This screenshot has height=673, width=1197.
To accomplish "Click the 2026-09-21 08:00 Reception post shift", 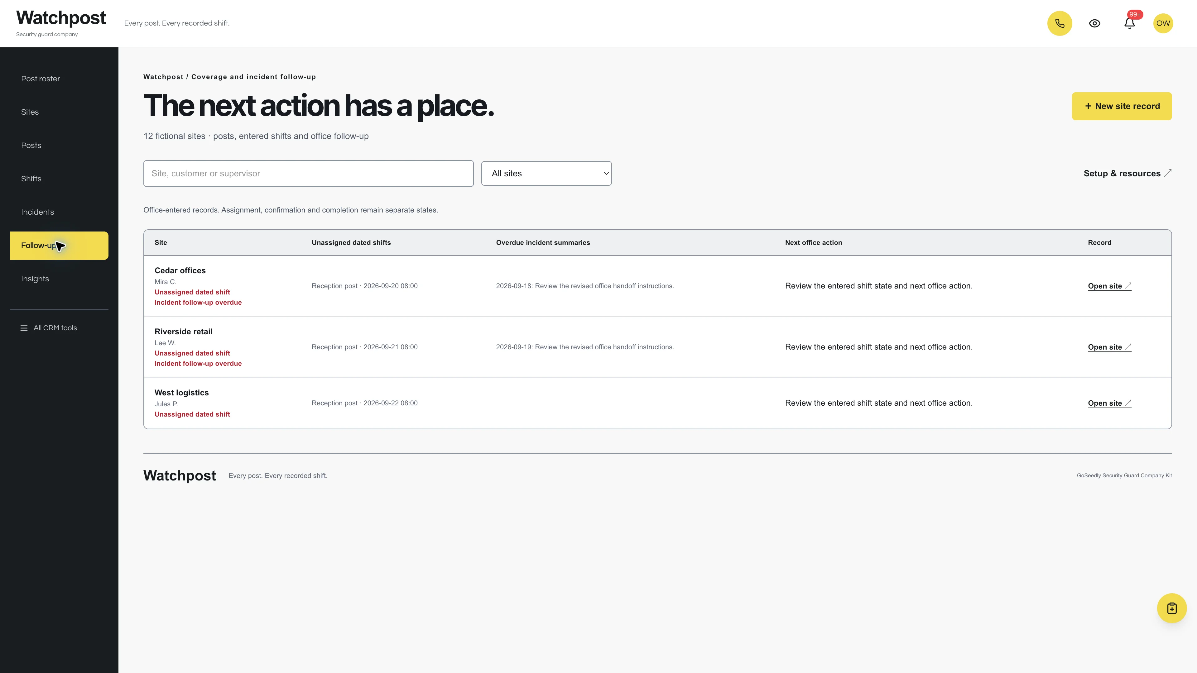I will tap(365, 347).
